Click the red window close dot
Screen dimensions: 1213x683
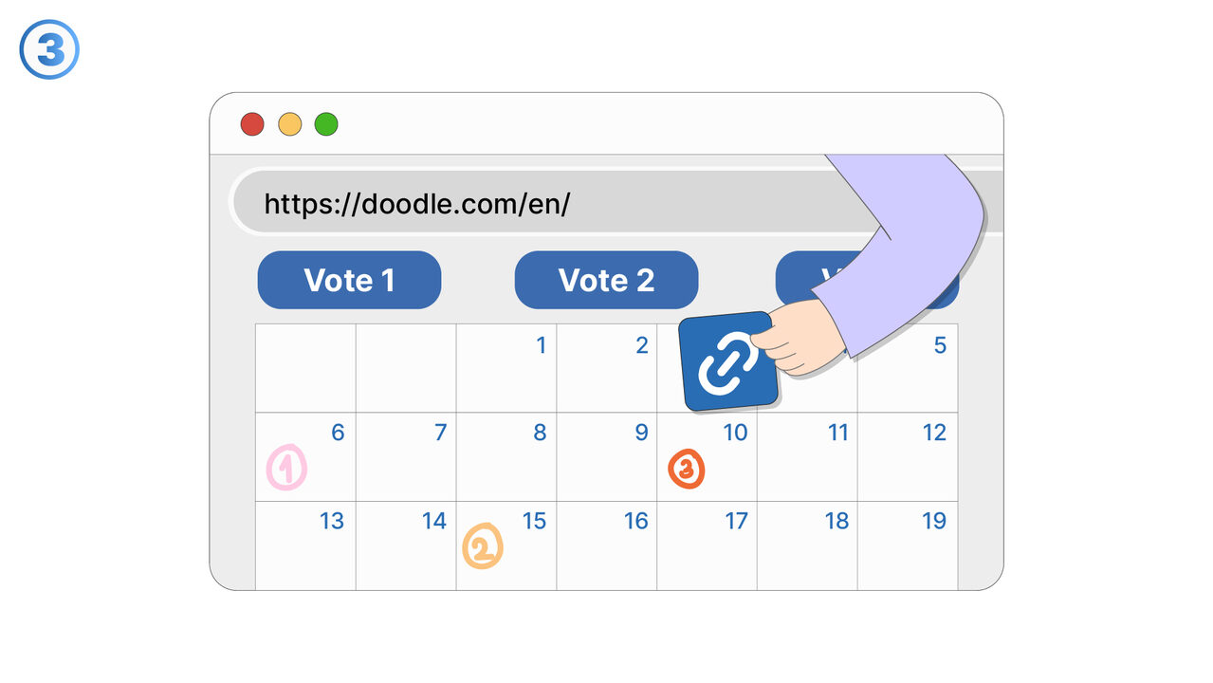(x=251, y=124)
